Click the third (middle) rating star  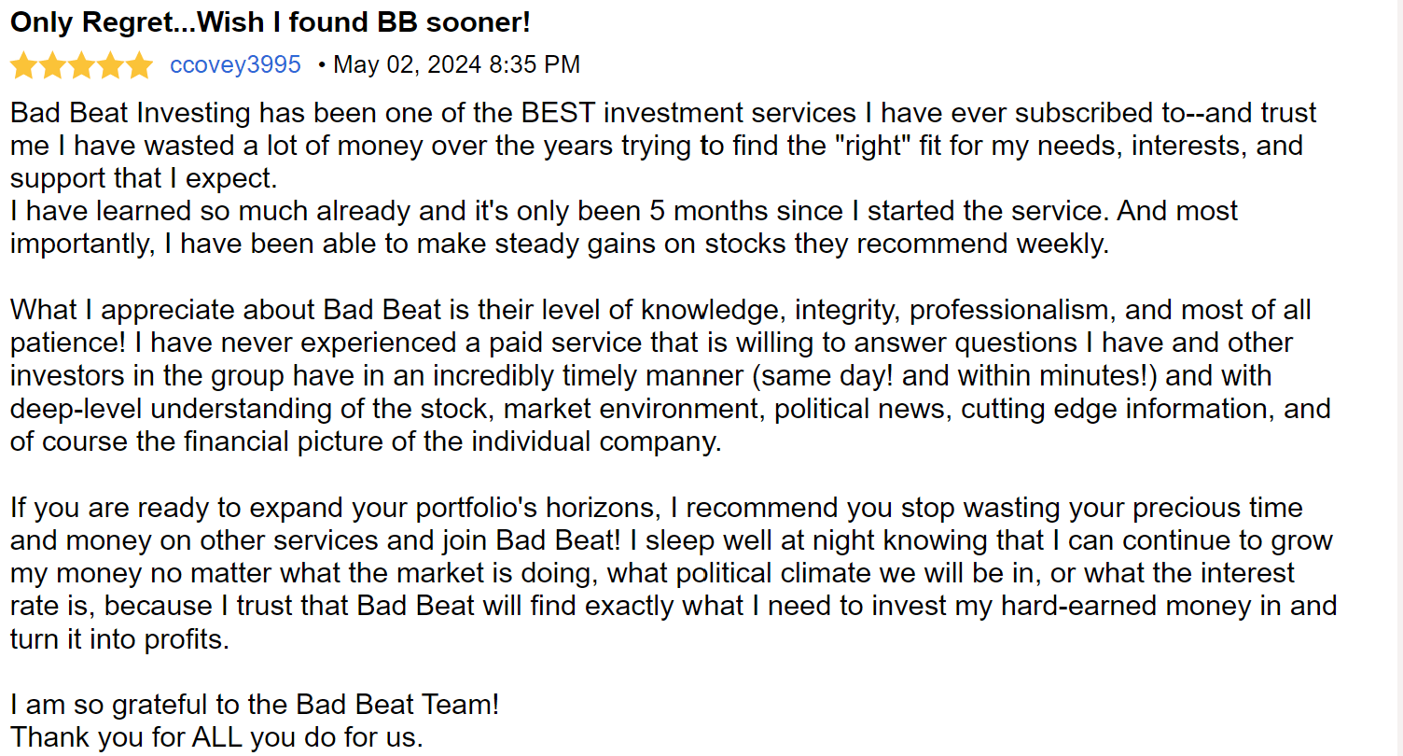81,65
